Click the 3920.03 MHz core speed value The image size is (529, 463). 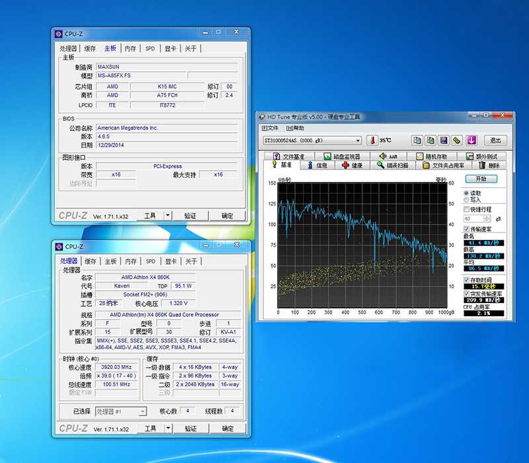click(x=116, y=367)
